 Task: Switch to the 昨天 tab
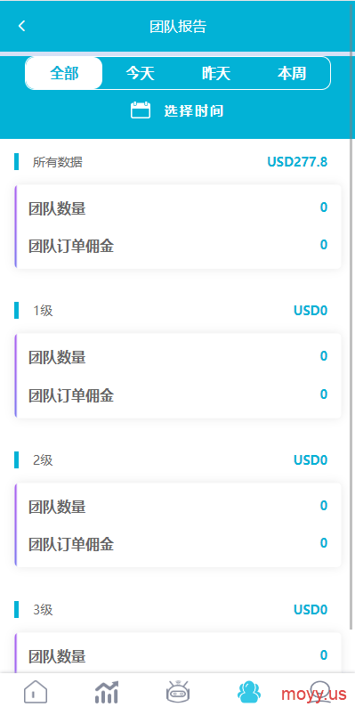(x=216, y=73)
